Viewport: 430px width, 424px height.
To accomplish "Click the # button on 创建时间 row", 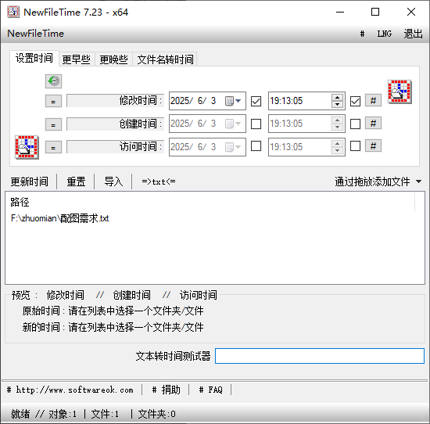I will (x=373, y=124).
